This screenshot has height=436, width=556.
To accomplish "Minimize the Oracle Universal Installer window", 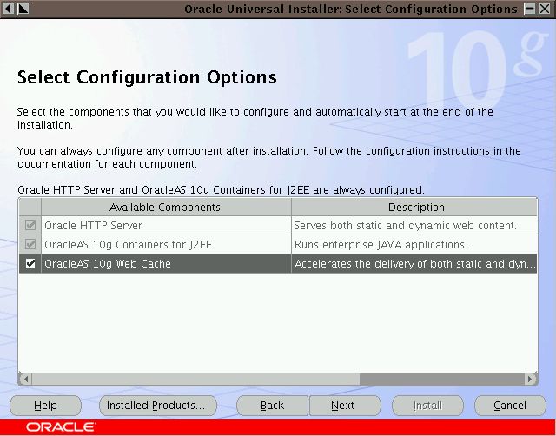I will pyautogui.click(x=530, y=9).
